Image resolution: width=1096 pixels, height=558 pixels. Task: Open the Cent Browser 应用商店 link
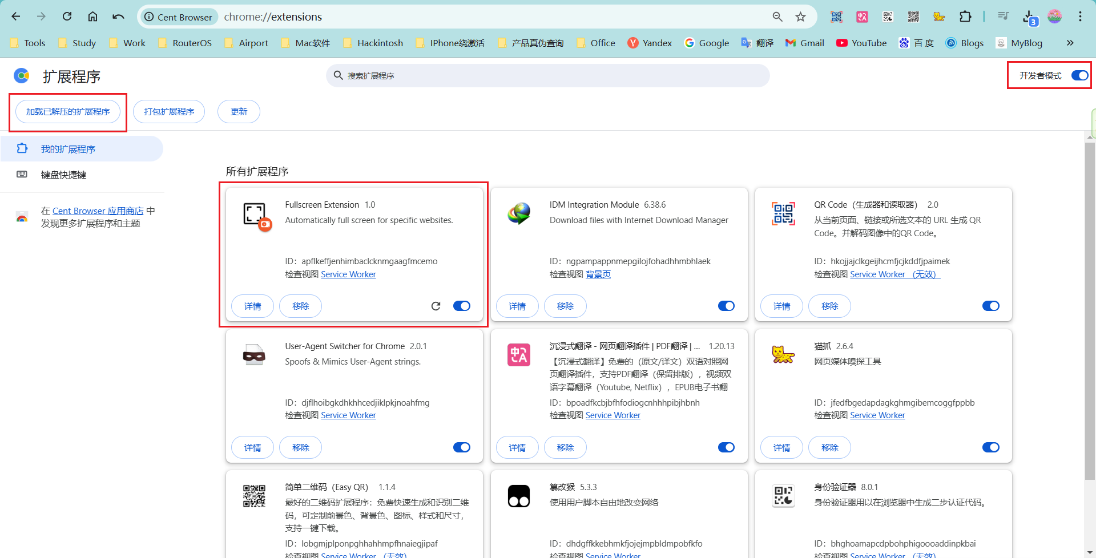pos(98,211)
